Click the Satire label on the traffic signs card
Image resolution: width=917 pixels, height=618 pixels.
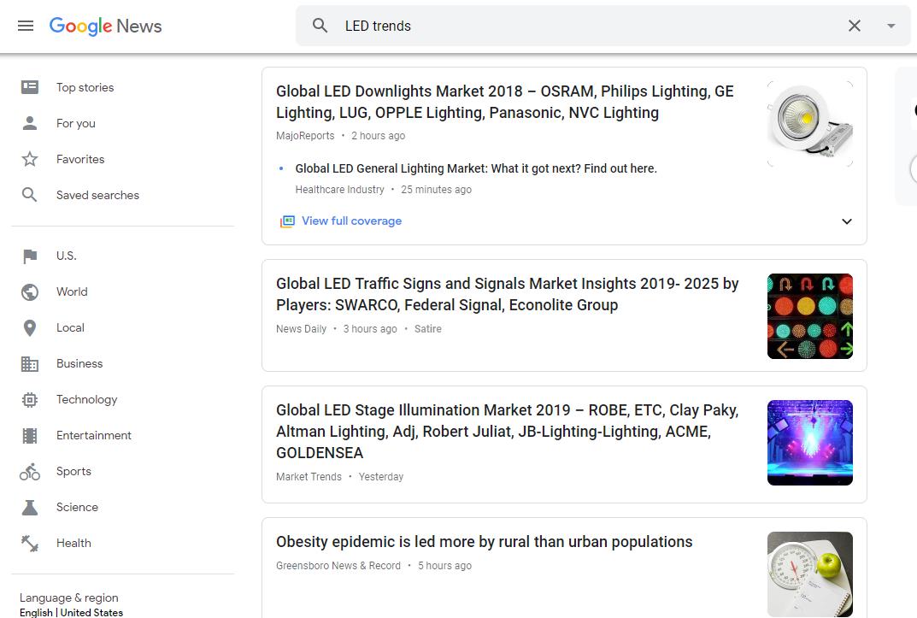(x=428, y=328)
